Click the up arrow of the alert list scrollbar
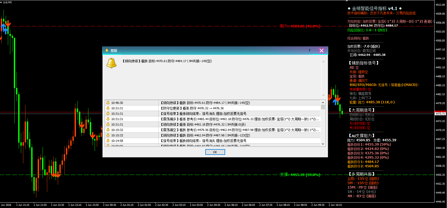 pyautogui.click(x=323, y=103)
